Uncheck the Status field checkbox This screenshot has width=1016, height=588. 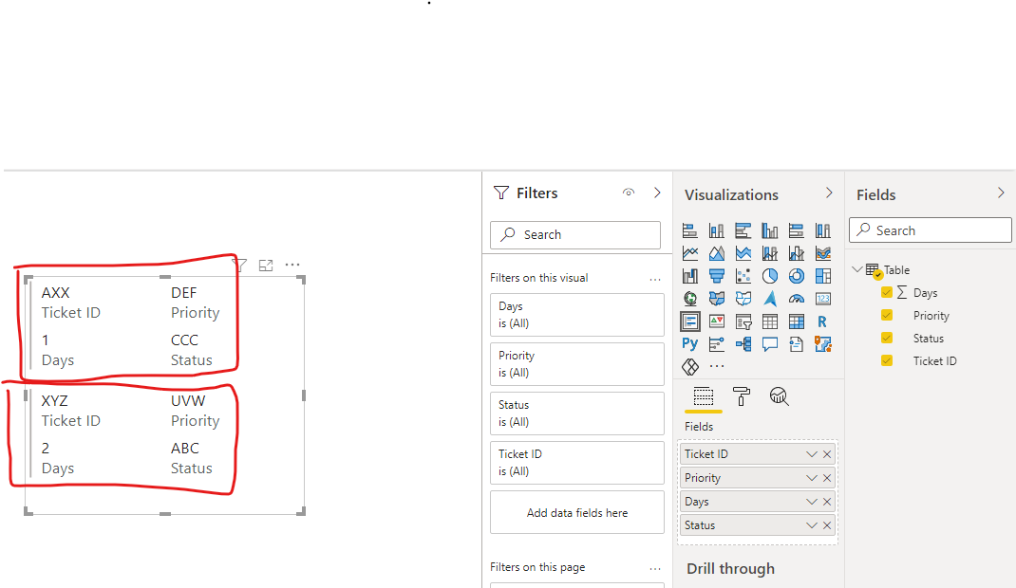(x=887, y=338)
